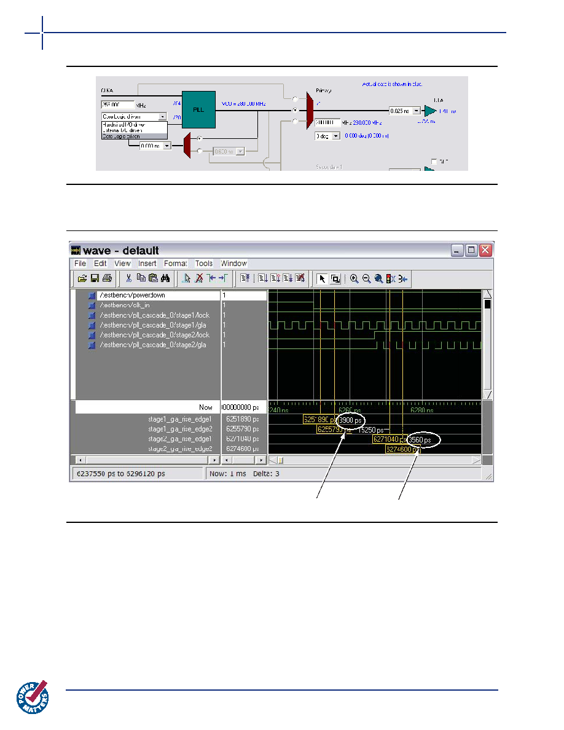
Task: Click the Paste clipboard icon
Action: pos(153,278)
